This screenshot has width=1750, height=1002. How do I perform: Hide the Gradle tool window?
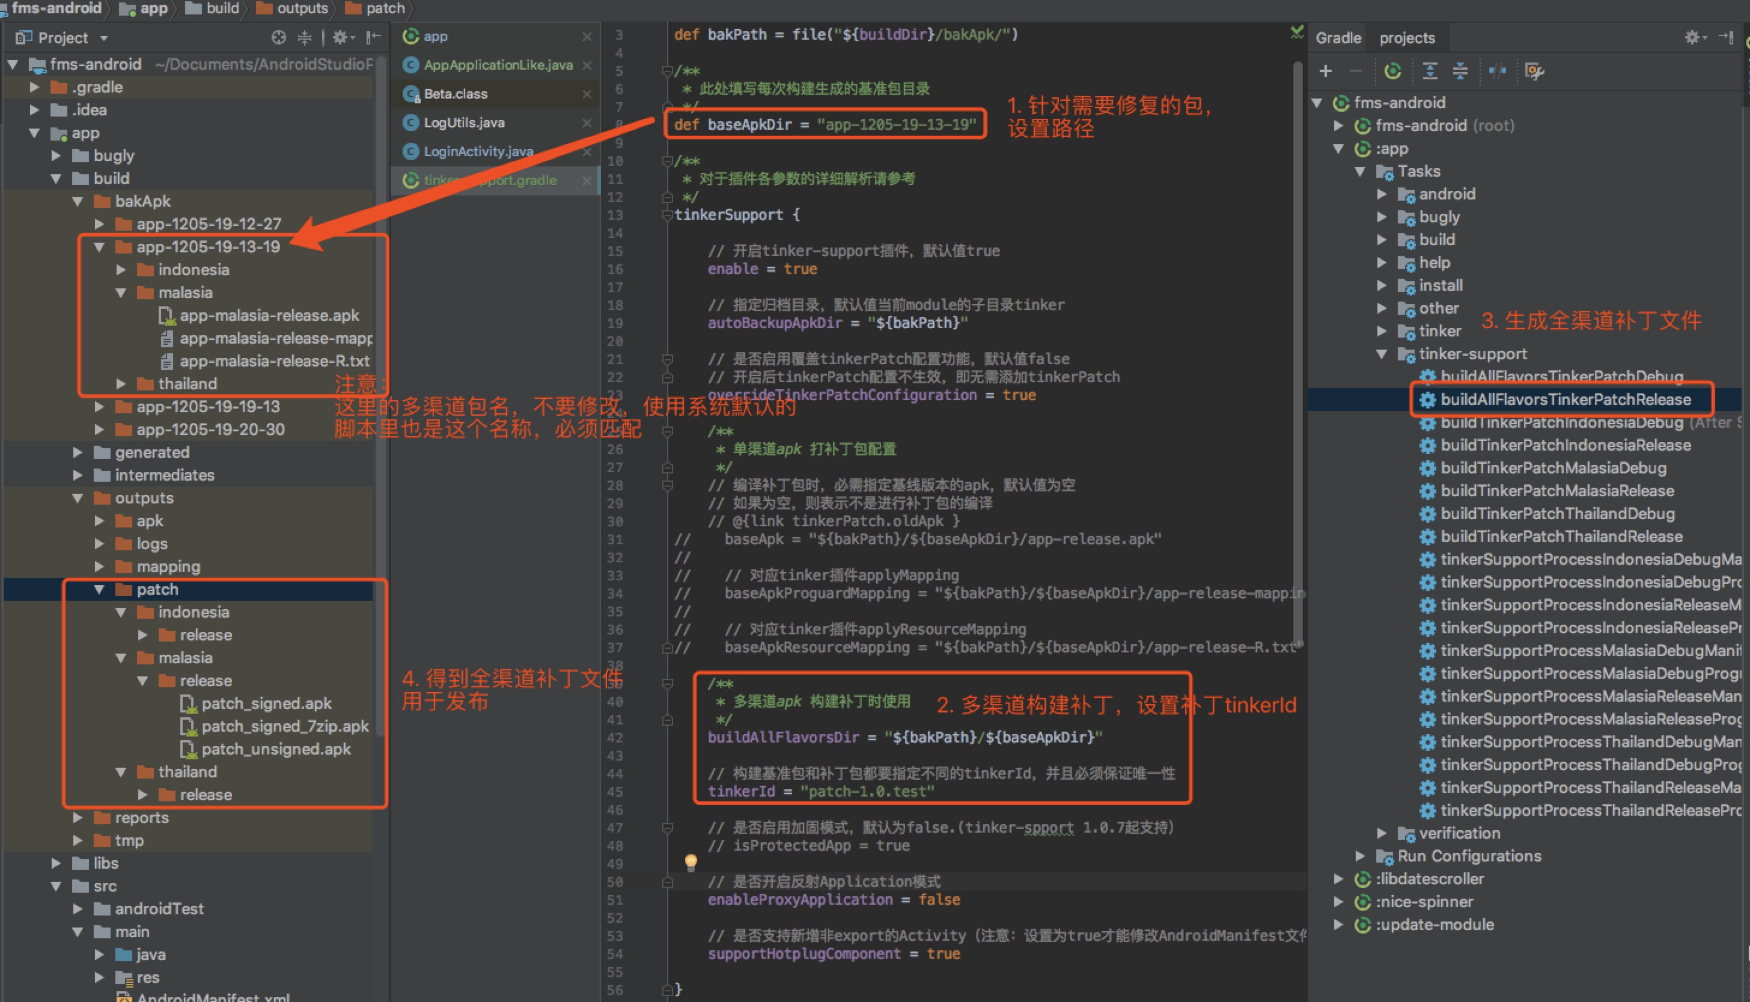tap(1727, 37)
